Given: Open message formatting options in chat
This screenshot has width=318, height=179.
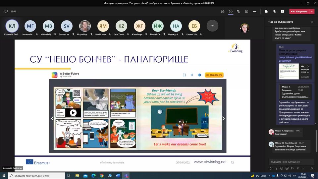Looking at the screenshot, I should click(x=271, y=168).
